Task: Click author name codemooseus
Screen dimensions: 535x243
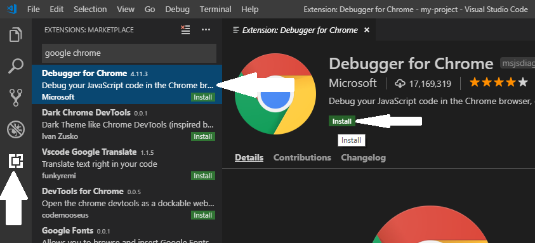Action: pyautogui.click(x=65, y=215)
